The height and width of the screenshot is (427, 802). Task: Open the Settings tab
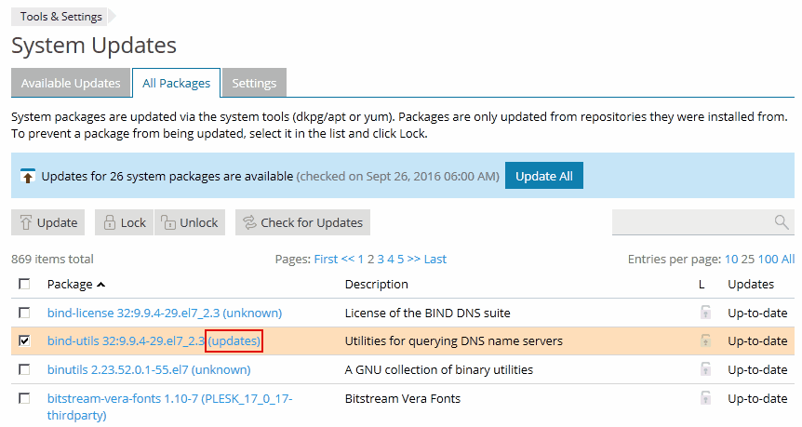pos(254,83)
